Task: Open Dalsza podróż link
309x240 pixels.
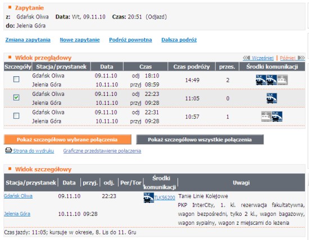Action: point(179,40)
